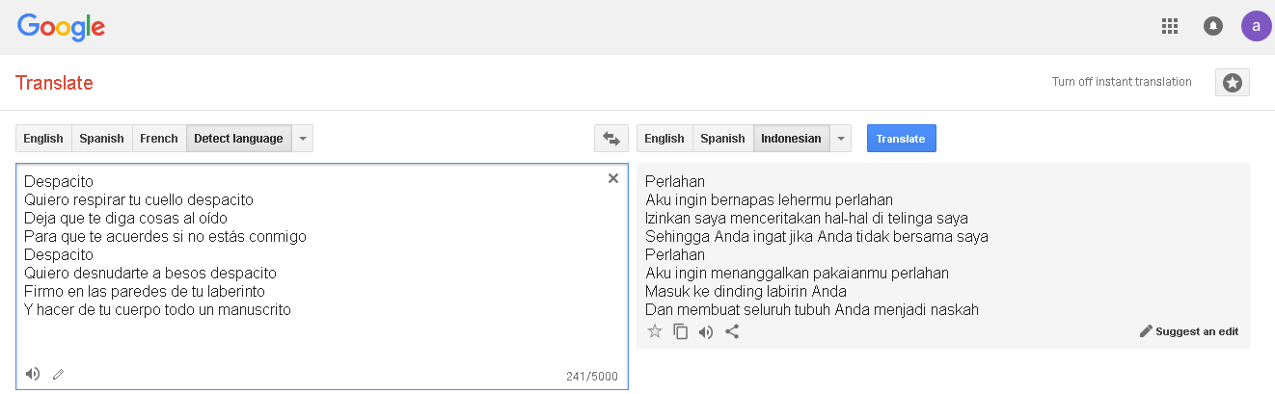Set target language to English
Viewport: 1275px width, 394px height.
click(x=665, y=139)
